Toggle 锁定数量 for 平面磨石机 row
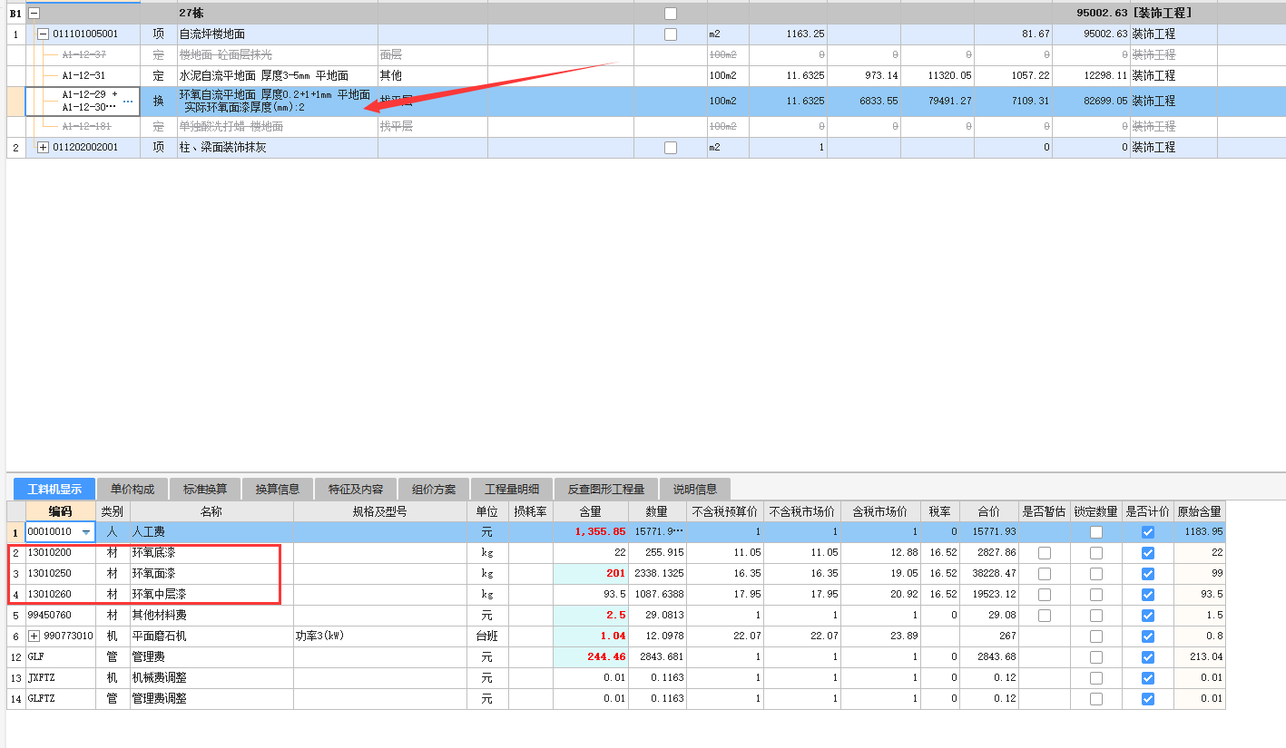 click(1096, 636)
